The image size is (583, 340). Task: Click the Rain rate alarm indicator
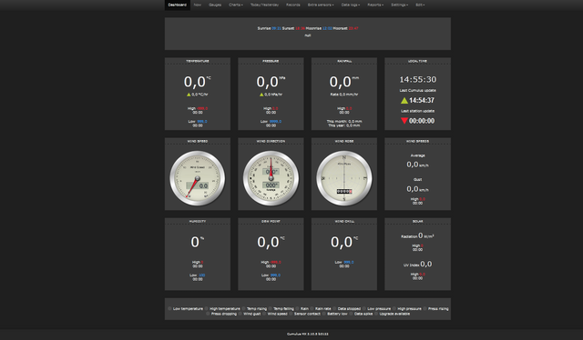(x=312, y=308)
